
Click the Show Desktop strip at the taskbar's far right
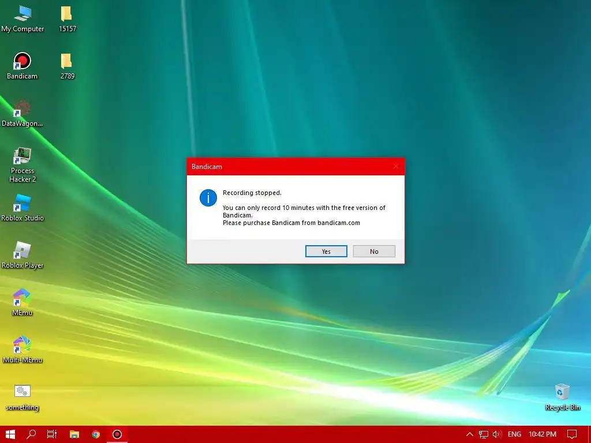(x=589, y=434)
